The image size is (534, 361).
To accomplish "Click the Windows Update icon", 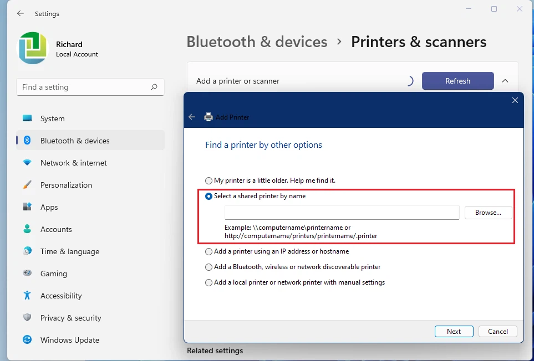I will [27, 340].
